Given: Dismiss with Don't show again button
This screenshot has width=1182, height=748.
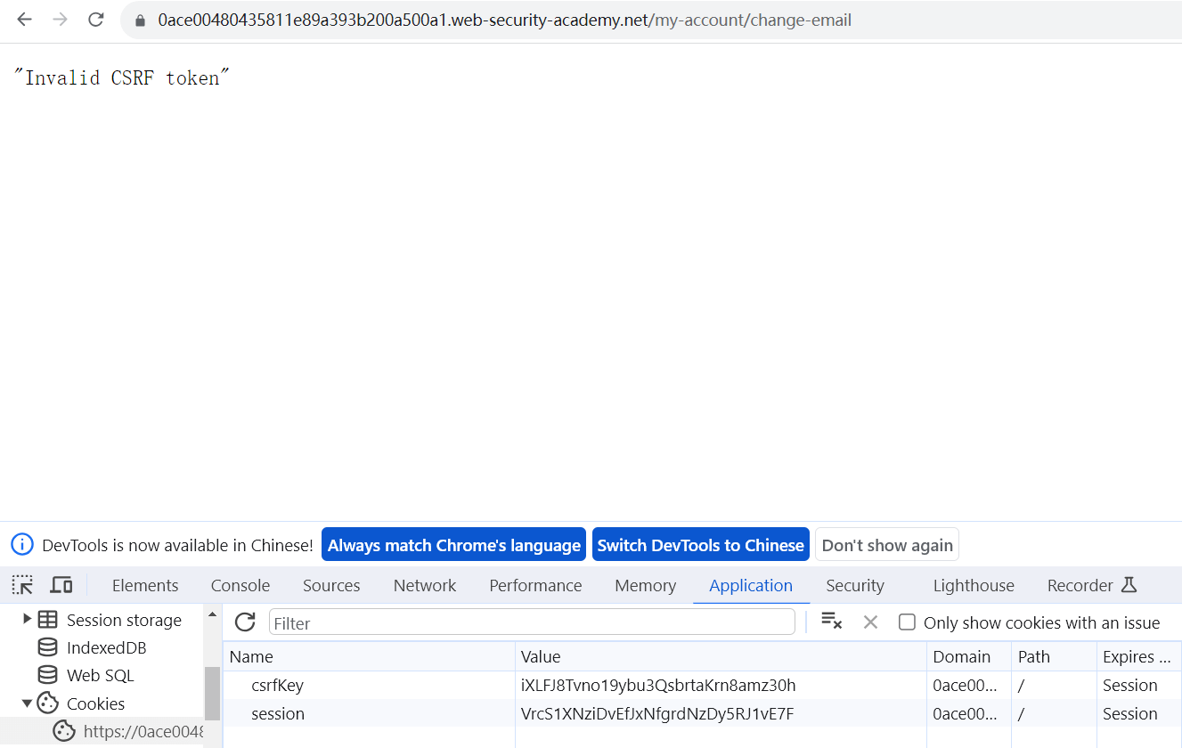Looking at the screenshot, I should [x=886, y=545].
